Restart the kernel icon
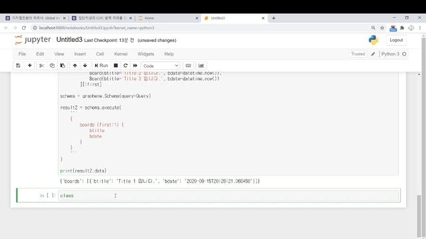The image size is (426, 239). (125, 66)
